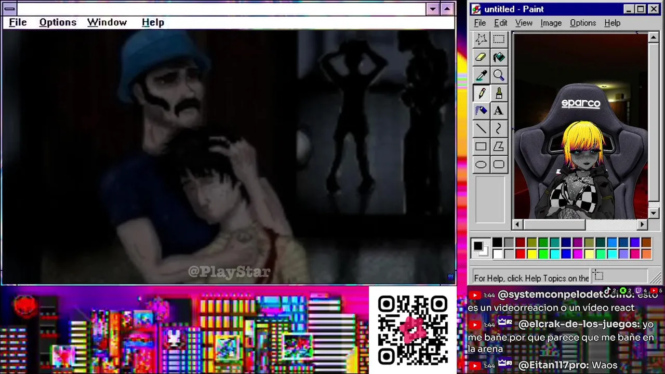Click Paint horizontal scrollbar right arrow
The width and height of the screenshot is (665, 374).
pos(643,224)
